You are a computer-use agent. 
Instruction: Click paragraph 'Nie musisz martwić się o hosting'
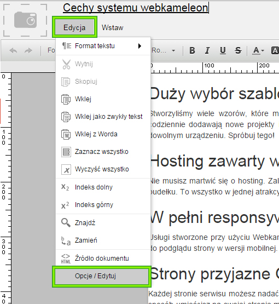click(x=214, y=186)
